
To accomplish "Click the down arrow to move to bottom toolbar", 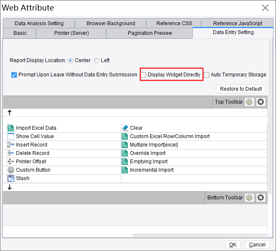I will pyautogui.click(x=10, y=187).
